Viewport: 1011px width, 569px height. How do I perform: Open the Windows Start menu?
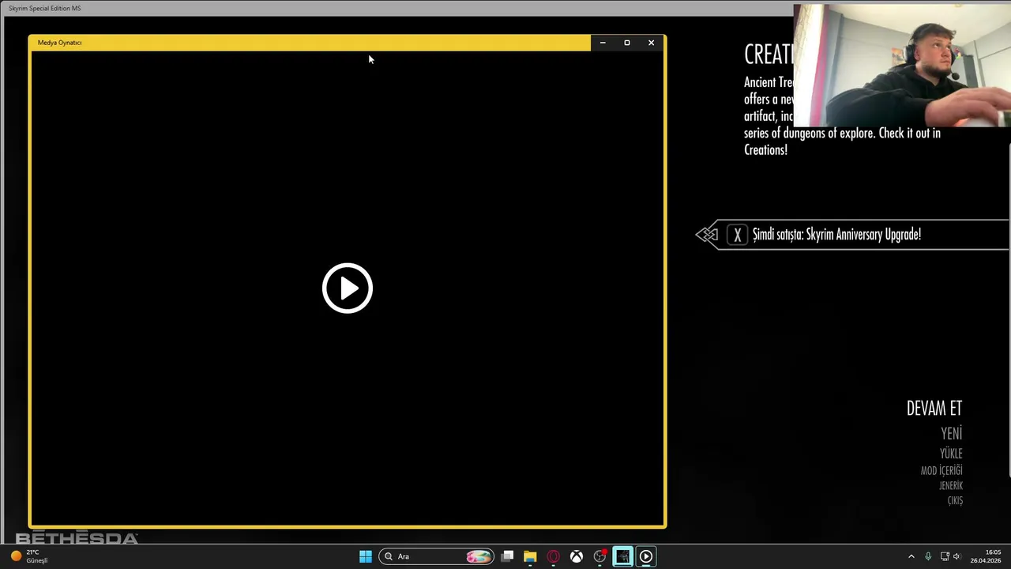point(366,556)
